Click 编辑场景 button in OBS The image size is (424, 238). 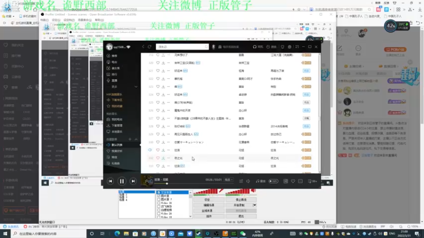point(209,205)
